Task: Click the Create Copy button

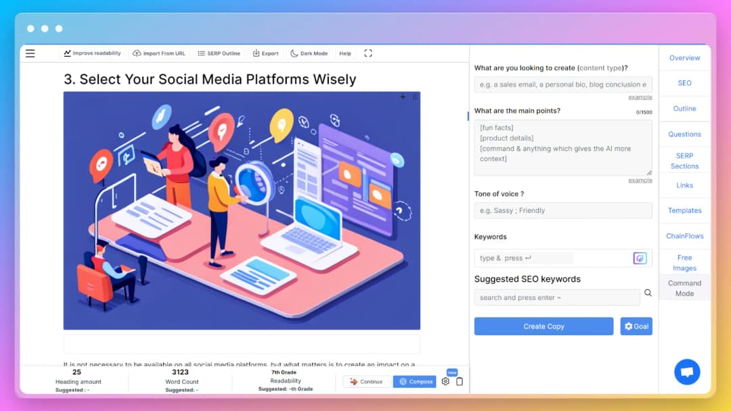Action: pyautogui.click(x=544, y=327)
